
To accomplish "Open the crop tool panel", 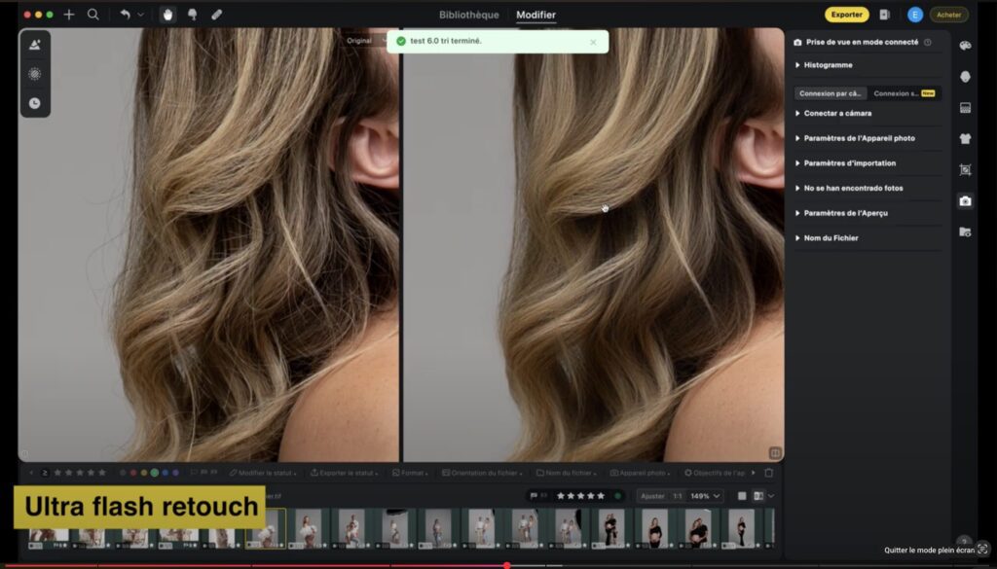I will [x=965, y=169].
